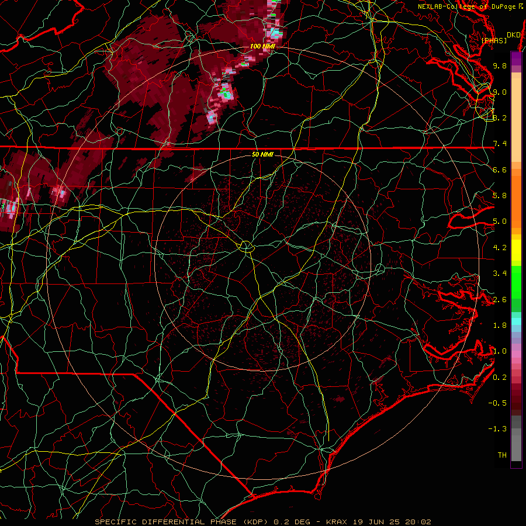Viewport: 526px width, 526px height.
Task: Click the 100 NMI range ring label
Action: pyautogui.click(x=262, y=46)
